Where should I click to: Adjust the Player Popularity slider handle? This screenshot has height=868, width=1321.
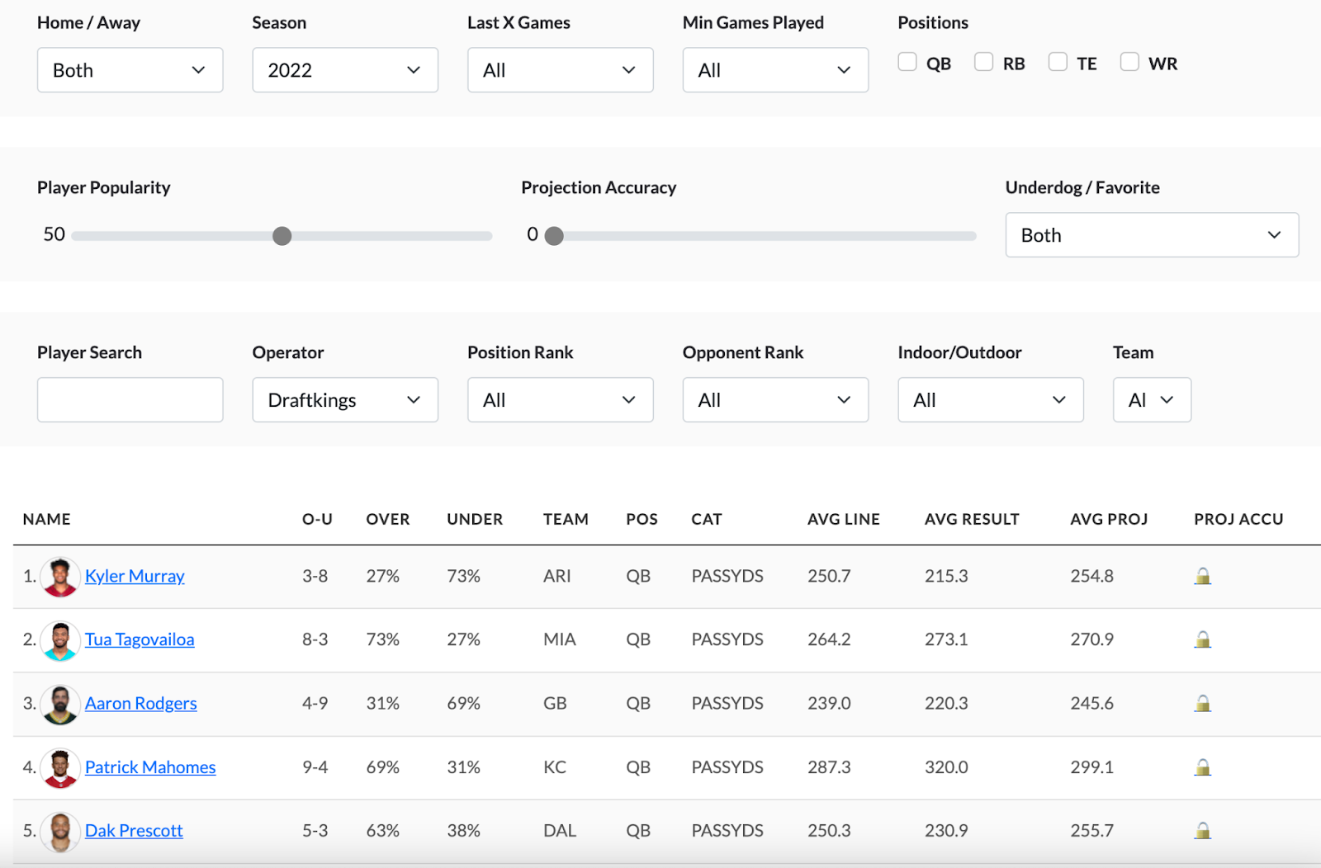pos(282,236)
